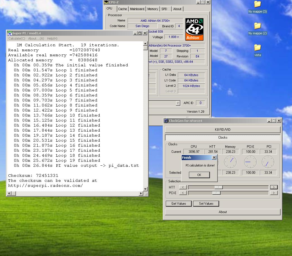Viewport: 292px width, 256px height.
Task: Click the selected PCI-E value field 100.00
Action: [250, 172]
